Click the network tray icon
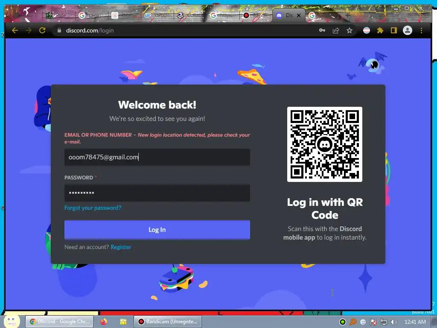 click(x=384, y=322)
